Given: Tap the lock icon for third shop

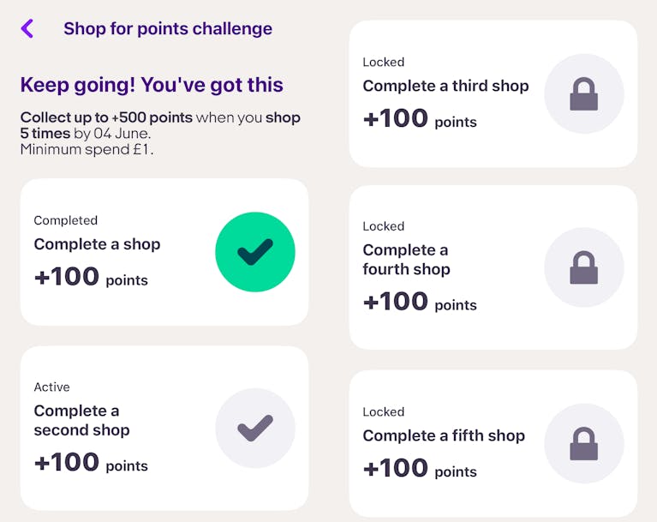Looking at the screenshot, I should pyautogui.click(x=584, y=94).
